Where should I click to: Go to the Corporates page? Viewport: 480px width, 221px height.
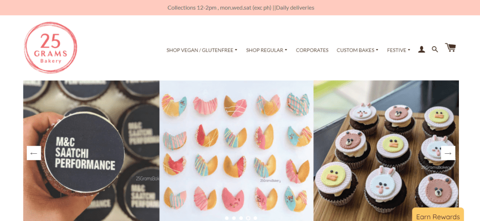(x=312, y=50)
